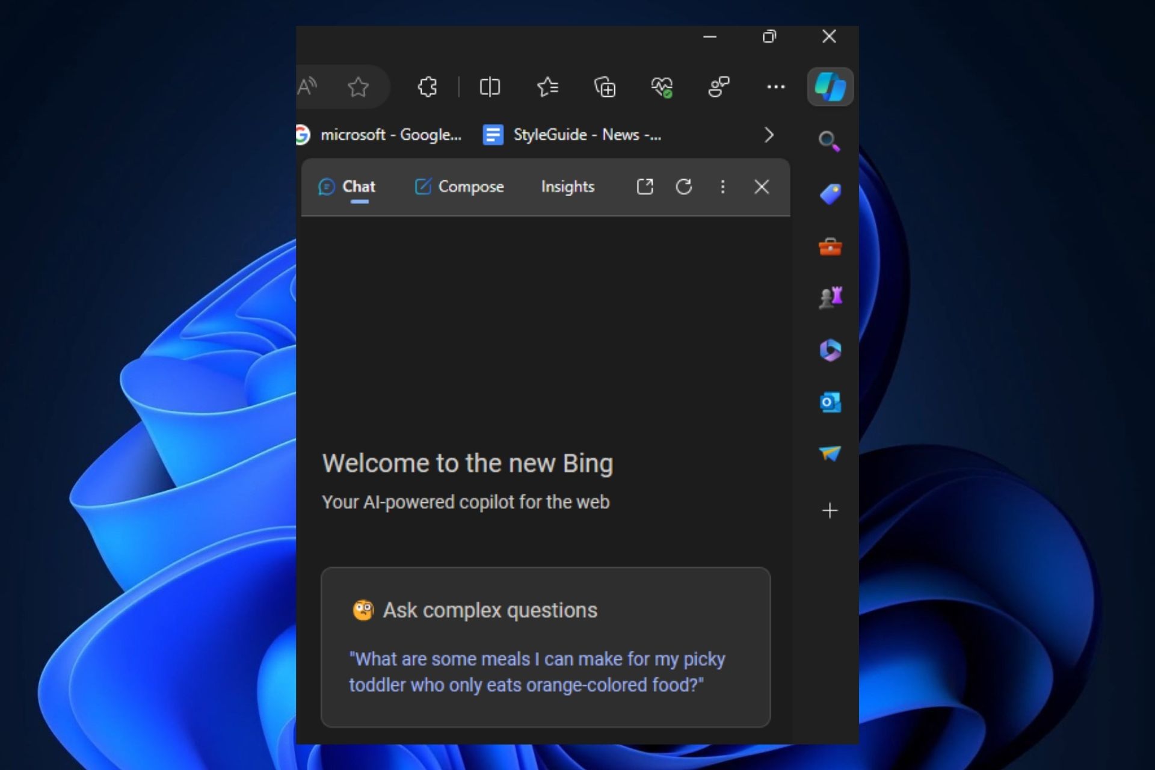Open sidebar Games chess icon
Screen dimensions: 1155x770
[831, 297]
